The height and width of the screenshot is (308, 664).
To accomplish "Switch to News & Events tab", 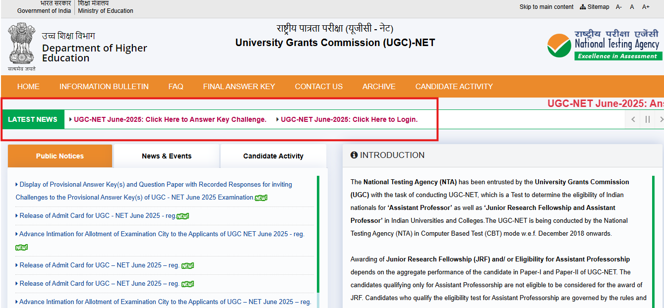I will pyautogui.click(x=167, y=156).
